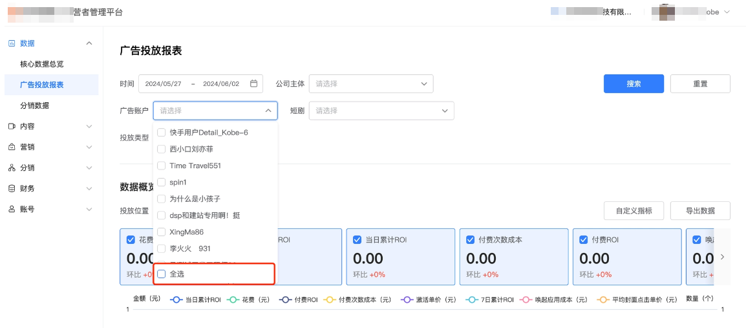Click the start date 2024/05/27 field

click(x=163, y=83)
